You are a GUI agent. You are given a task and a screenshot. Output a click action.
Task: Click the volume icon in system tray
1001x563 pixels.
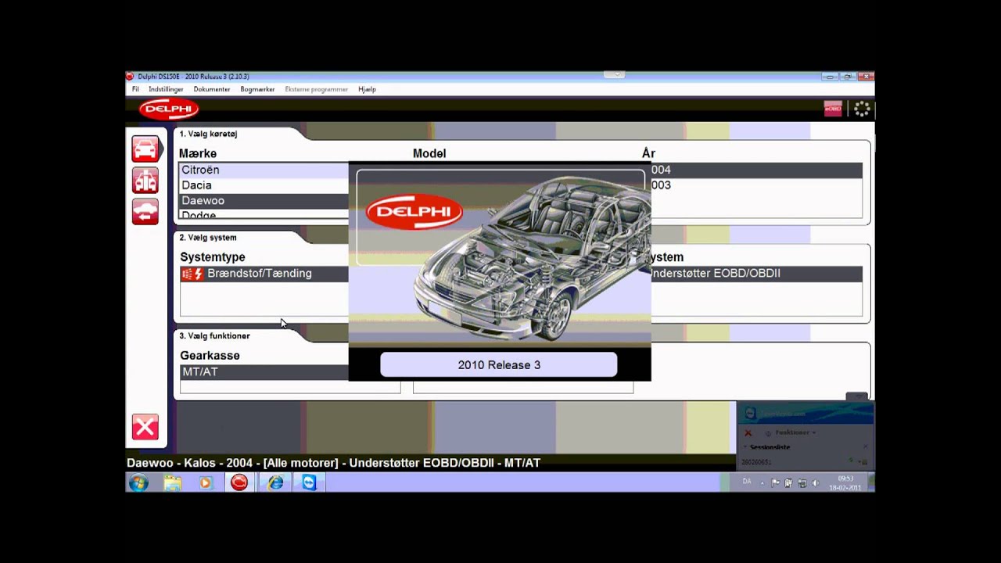point(815,483)
